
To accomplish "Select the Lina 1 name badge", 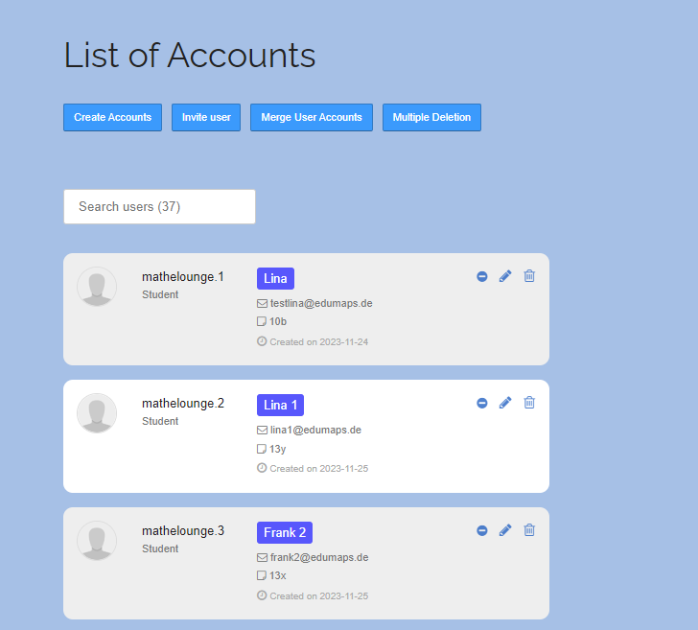I will click(x=280, y=405).
